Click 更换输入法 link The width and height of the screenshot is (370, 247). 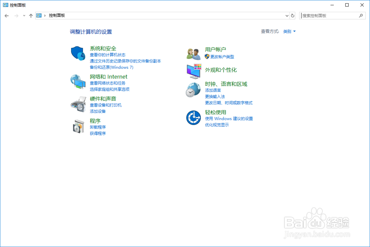click(x=215, y=97)
